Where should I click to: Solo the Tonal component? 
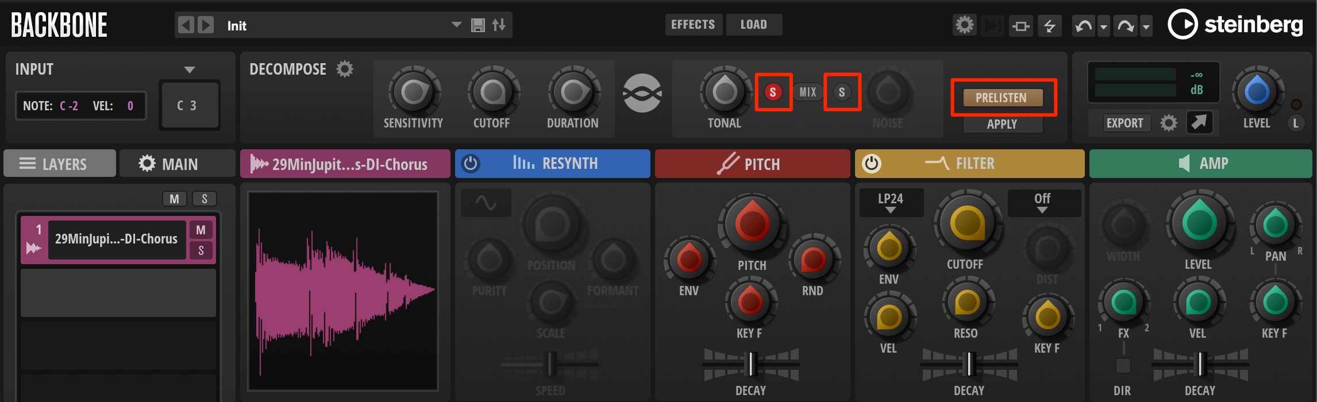pos(773,92)
